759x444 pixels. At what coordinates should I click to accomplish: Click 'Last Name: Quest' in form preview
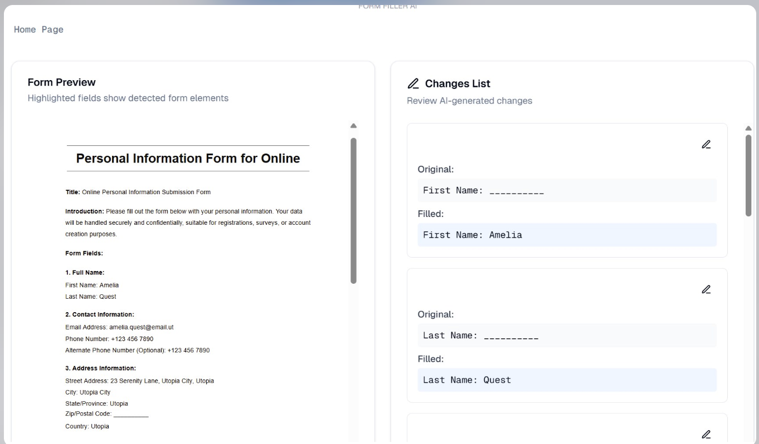pyautogui.click(x=91, y=297)
